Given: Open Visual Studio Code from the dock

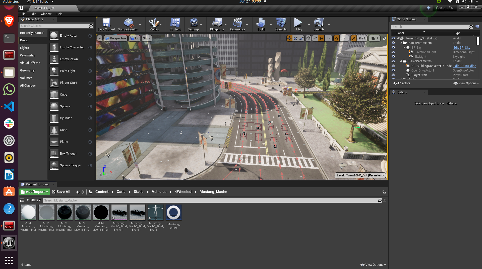Looking at the screenshot, I should pos(9,106).
